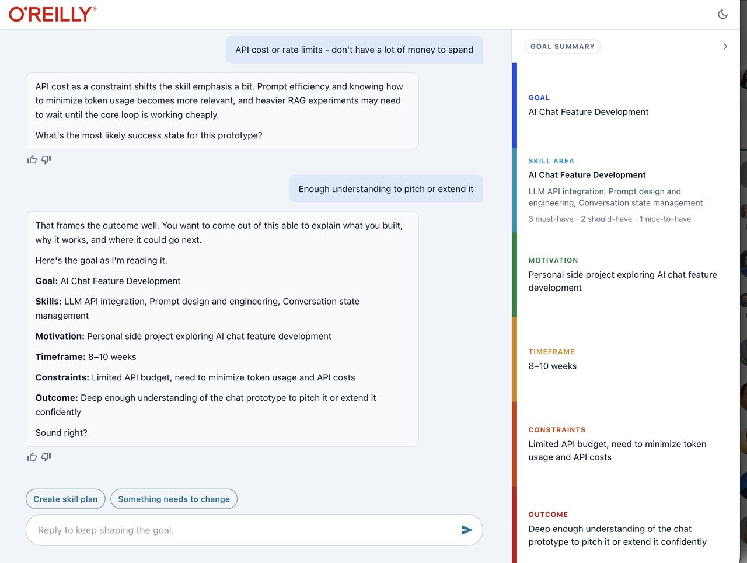Screen dimensions: 747x563
Task: Send the message with the arrow icon
Action: 467,530
